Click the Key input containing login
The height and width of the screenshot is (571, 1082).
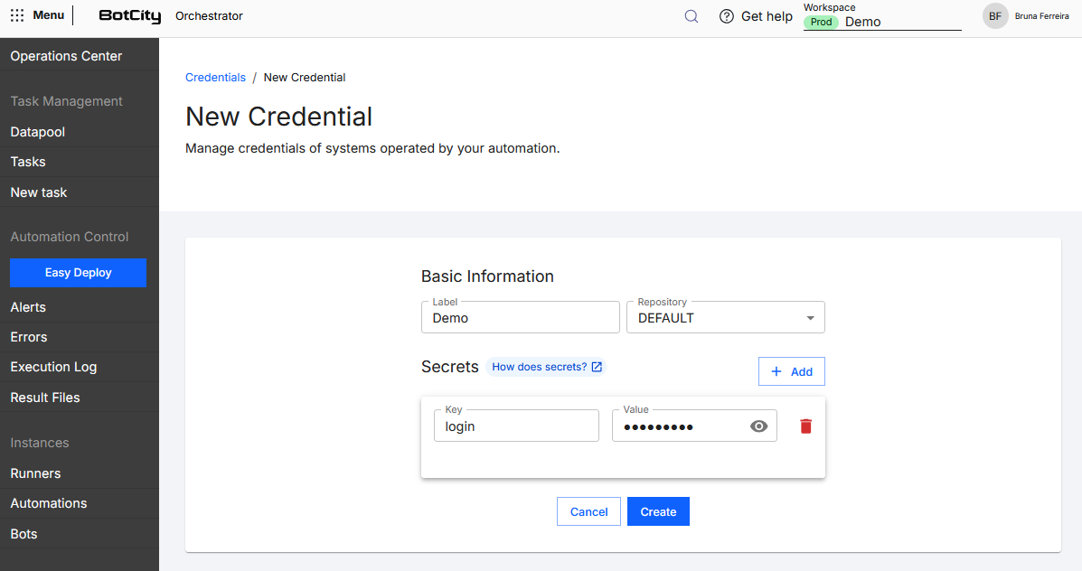pyautogui.click(x=516, y=426)
